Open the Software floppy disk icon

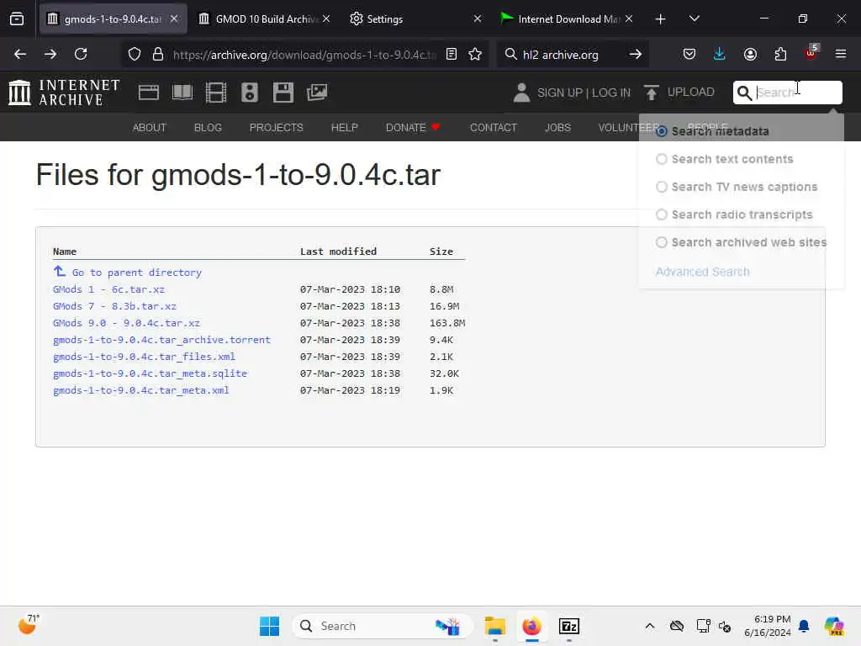coord(283,93)
